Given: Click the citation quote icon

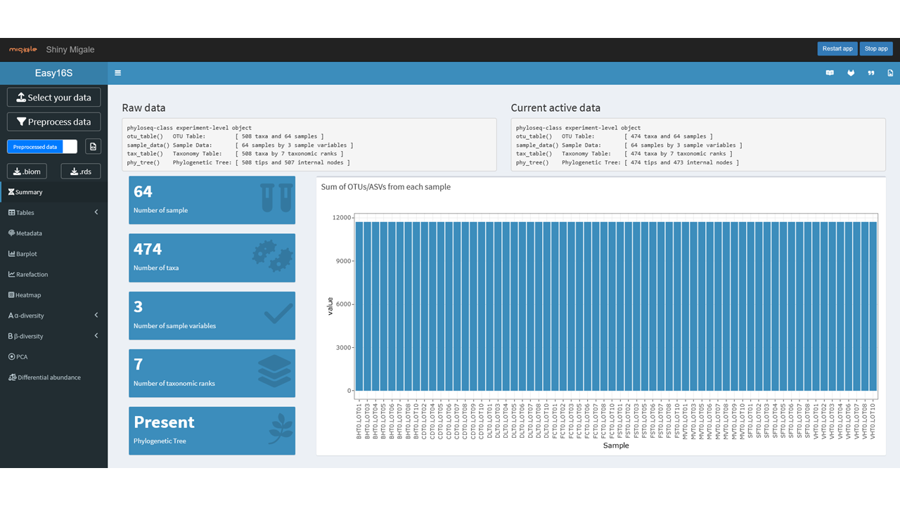Looking at the screenshot, I should pyautogui.click(x=871, y=73).
